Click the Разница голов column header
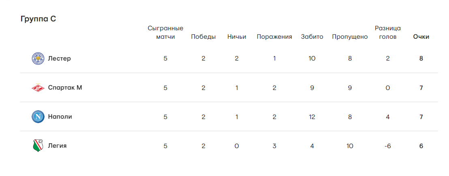Viewport: 449px width, 176px height. click(x=388, y=33)
